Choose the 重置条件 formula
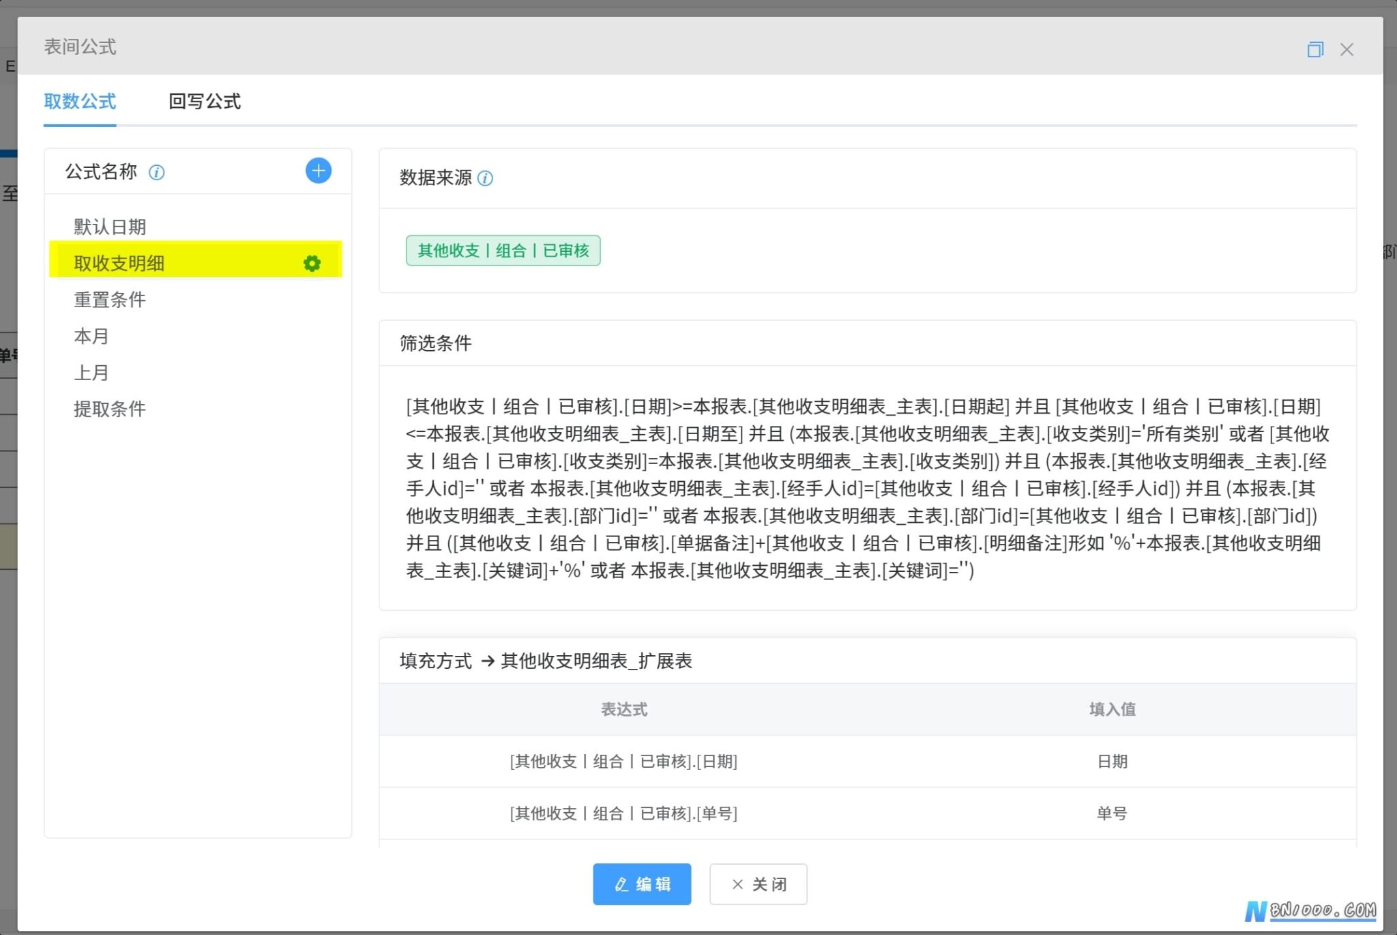 tap(110, 300)
